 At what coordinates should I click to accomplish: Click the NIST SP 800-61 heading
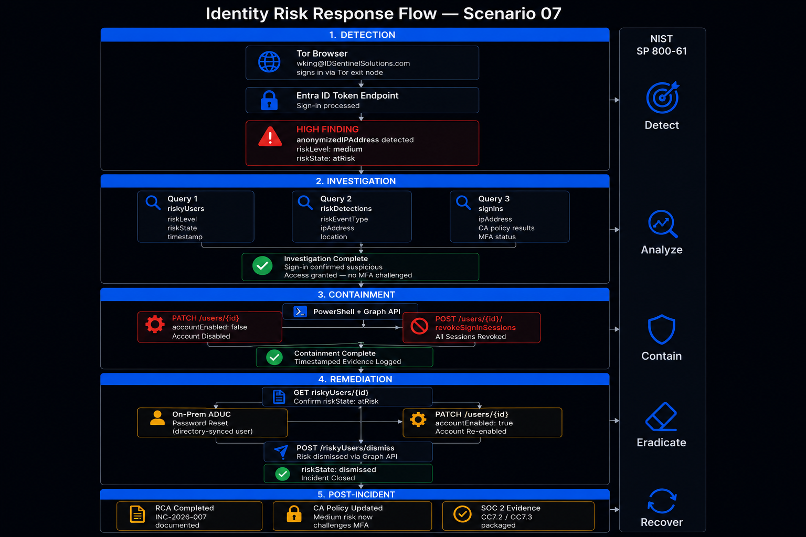(x=662, y=45)
